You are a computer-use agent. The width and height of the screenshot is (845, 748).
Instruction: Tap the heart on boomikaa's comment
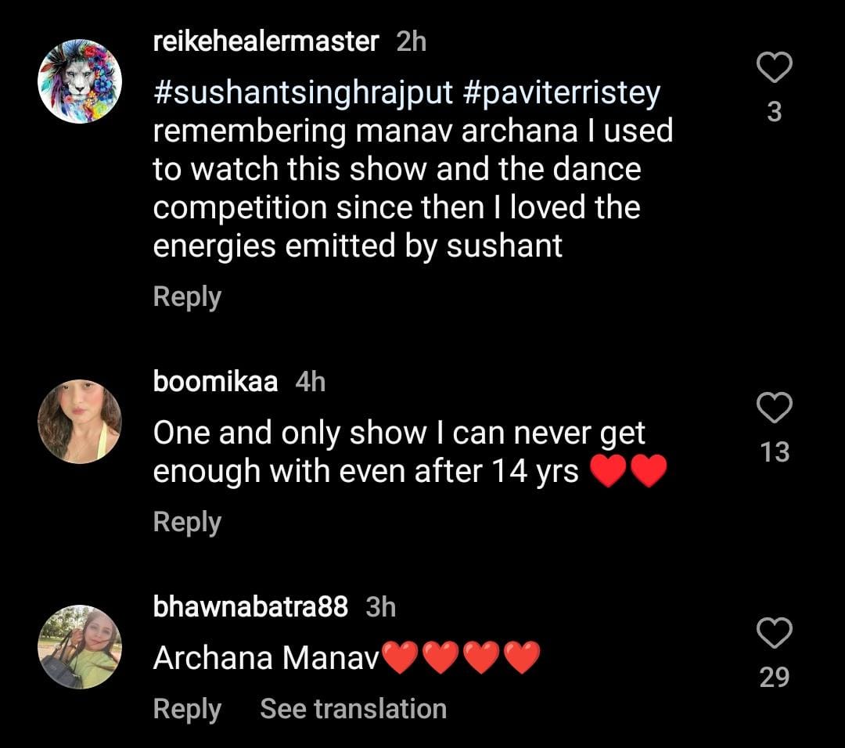[775, 408]
